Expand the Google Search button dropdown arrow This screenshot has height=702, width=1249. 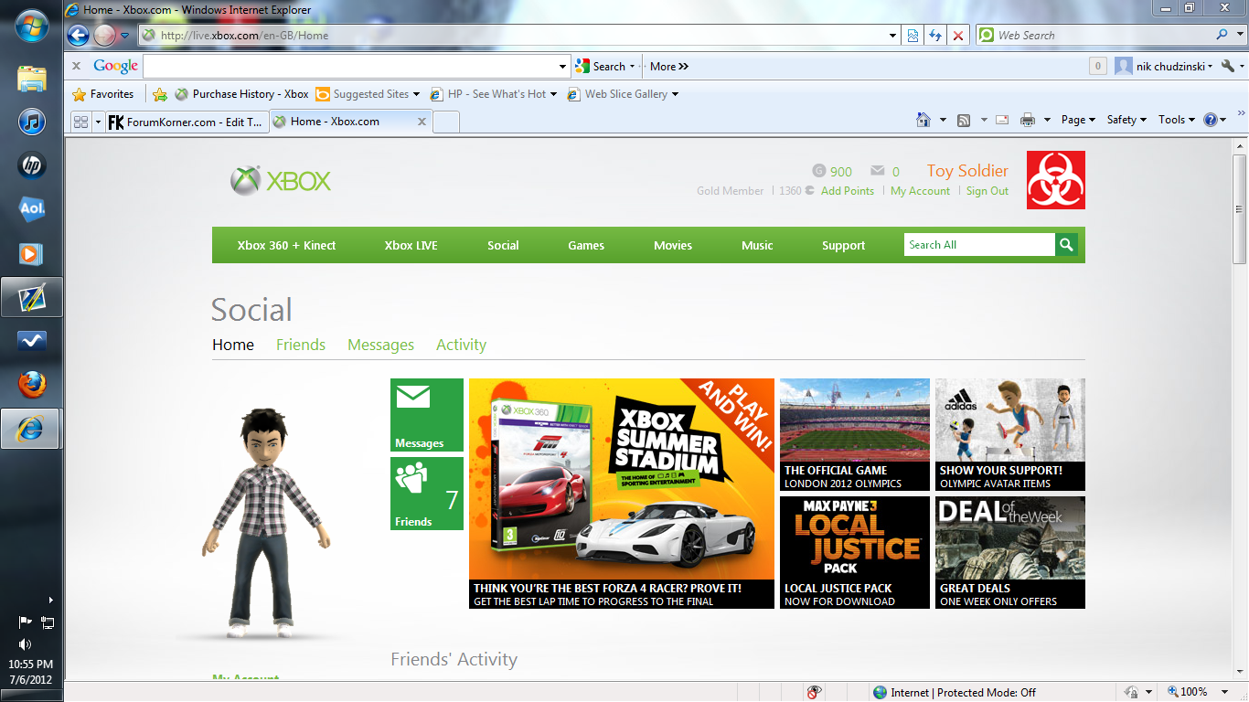632,67
